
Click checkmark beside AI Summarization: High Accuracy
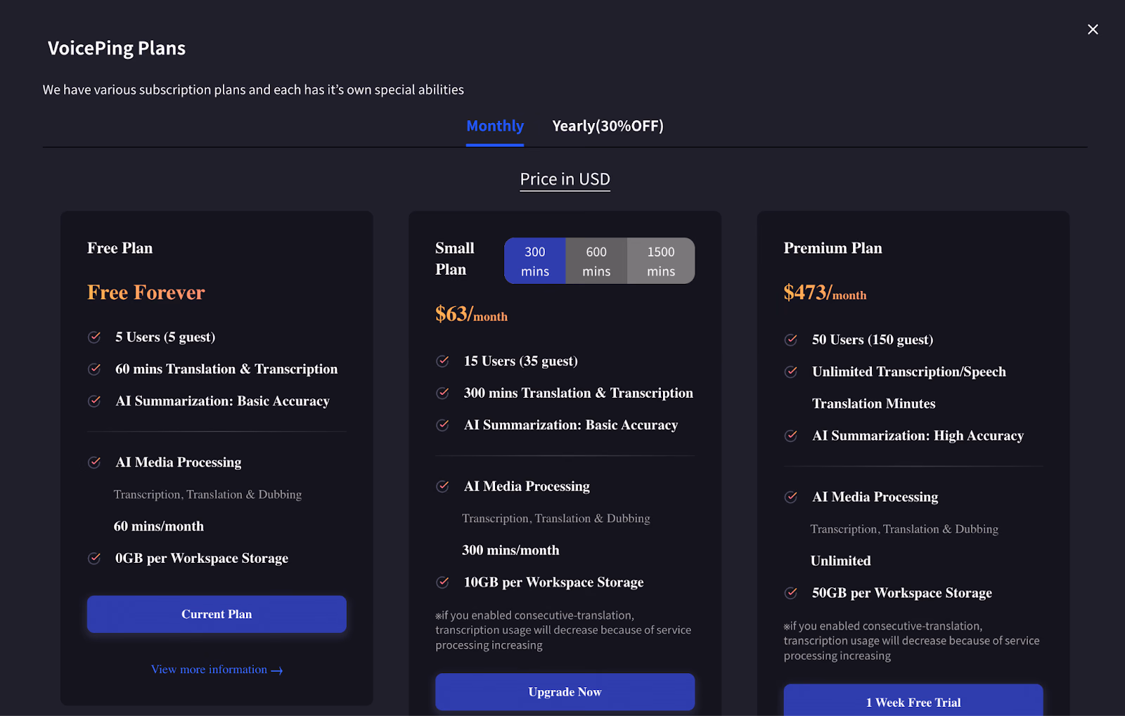(791, 436)
